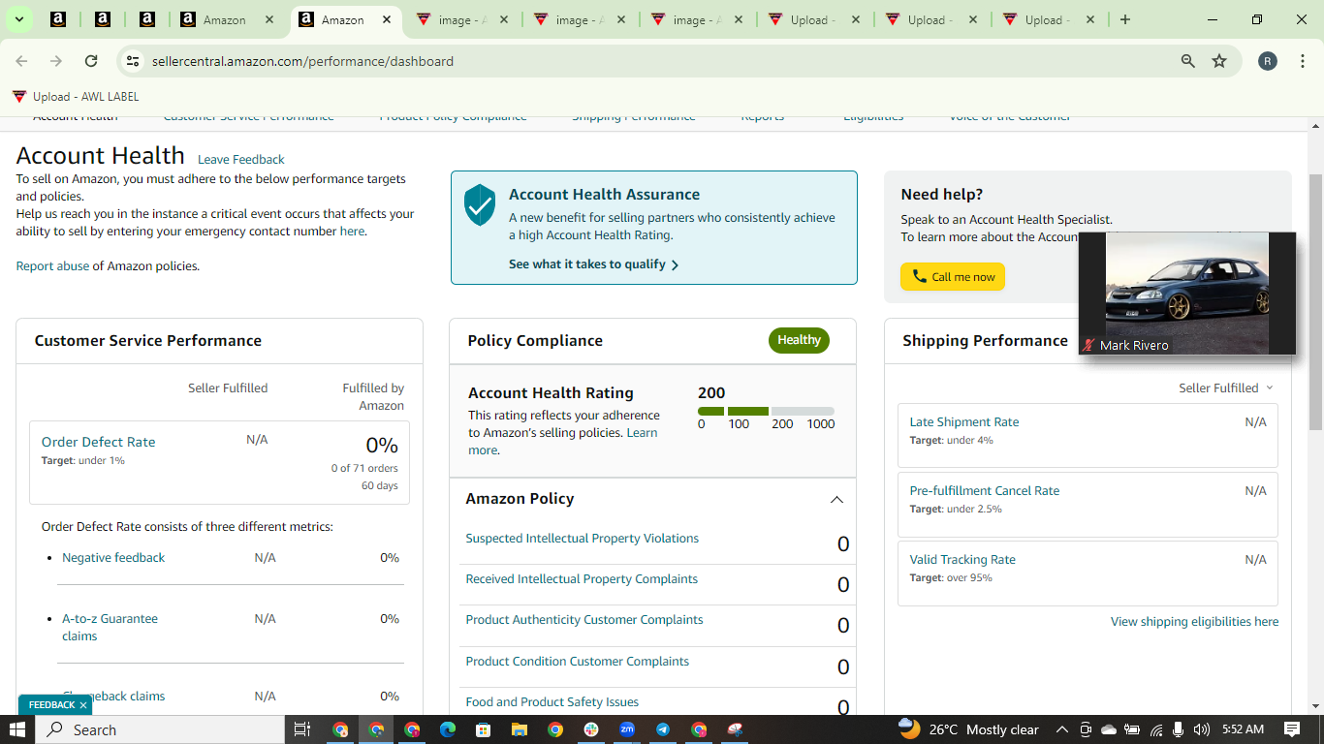
Task: Open the Windows Start menu
Action: click(17, 729)
